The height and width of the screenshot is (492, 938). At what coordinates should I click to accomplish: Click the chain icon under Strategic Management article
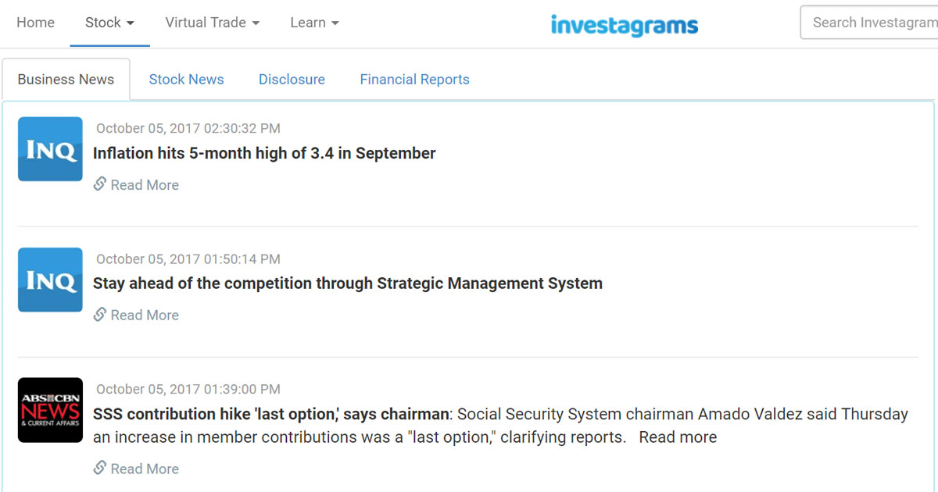point(100,315)
